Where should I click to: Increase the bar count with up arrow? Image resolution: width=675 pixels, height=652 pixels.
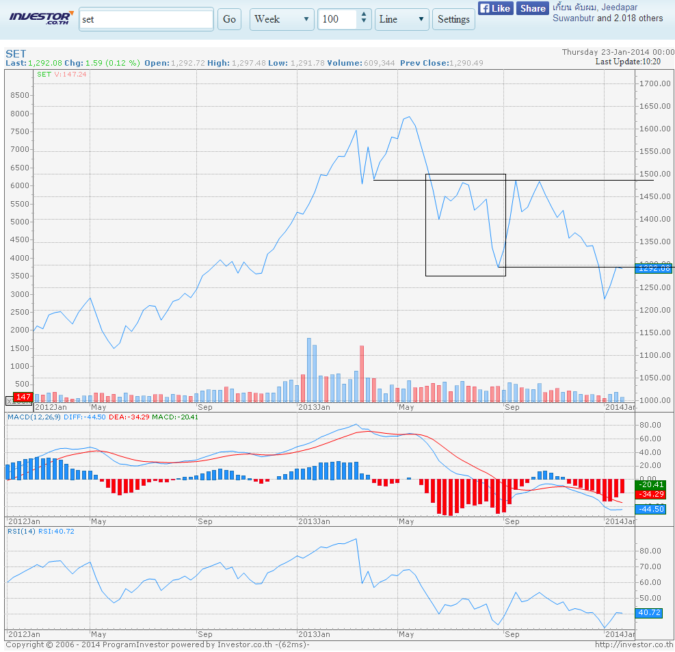point(364,14)
